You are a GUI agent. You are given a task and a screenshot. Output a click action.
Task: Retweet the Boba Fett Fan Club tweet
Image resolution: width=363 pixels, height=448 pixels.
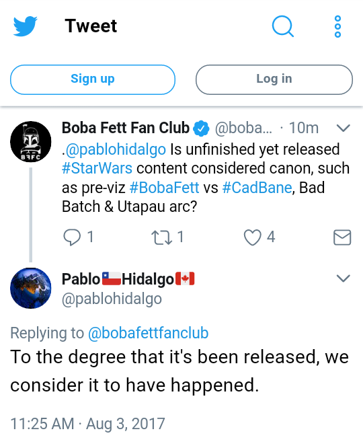(x=161, y=237)
